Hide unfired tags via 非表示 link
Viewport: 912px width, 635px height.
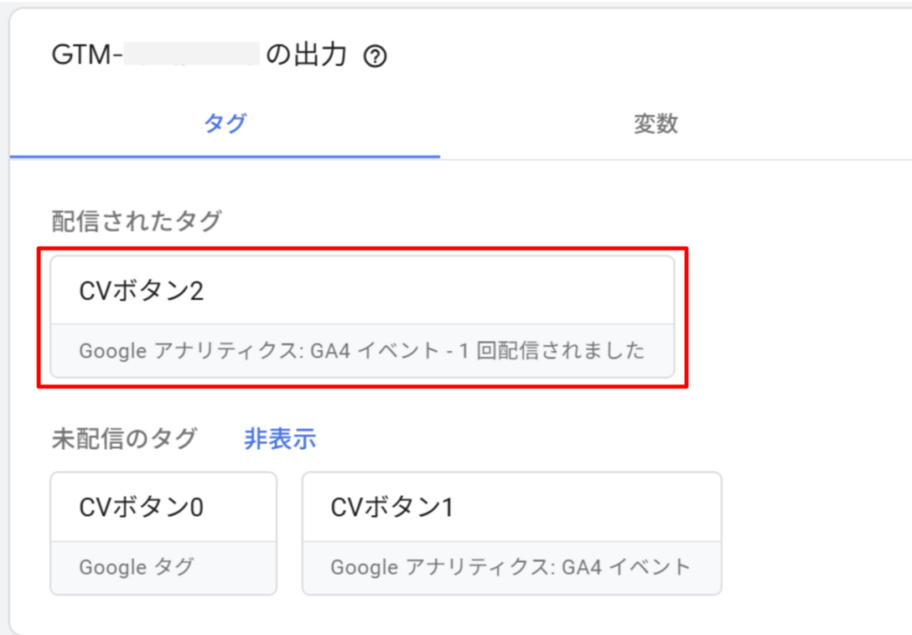(280, 439)
